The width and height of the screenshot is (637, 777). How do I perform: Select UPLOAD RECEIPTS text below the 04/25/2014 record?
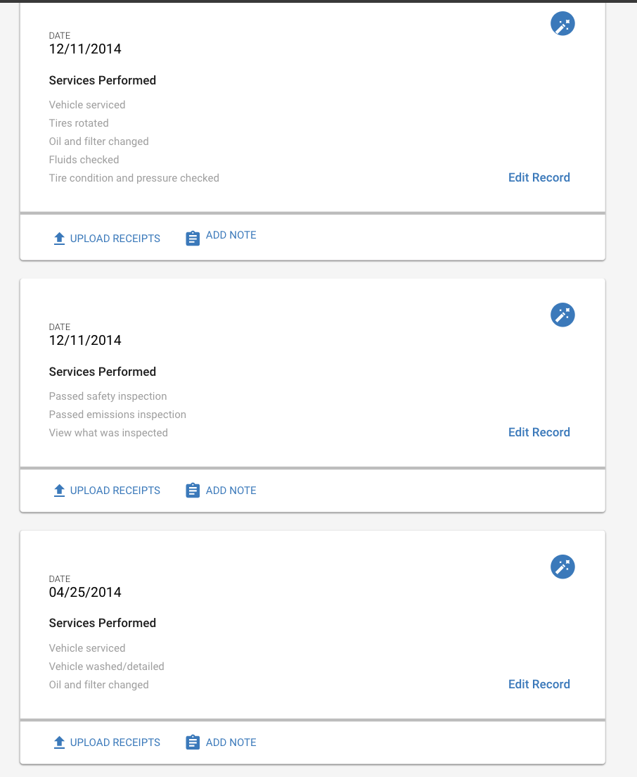tap(115, 742)
